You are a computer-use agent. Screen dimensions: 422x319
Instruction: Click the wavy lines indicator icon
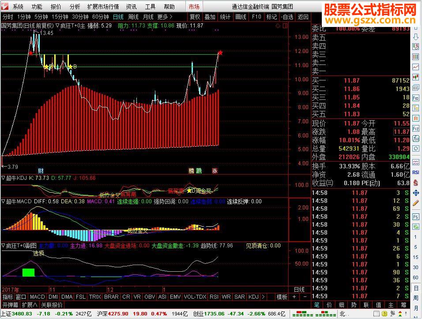coord(416,162)
